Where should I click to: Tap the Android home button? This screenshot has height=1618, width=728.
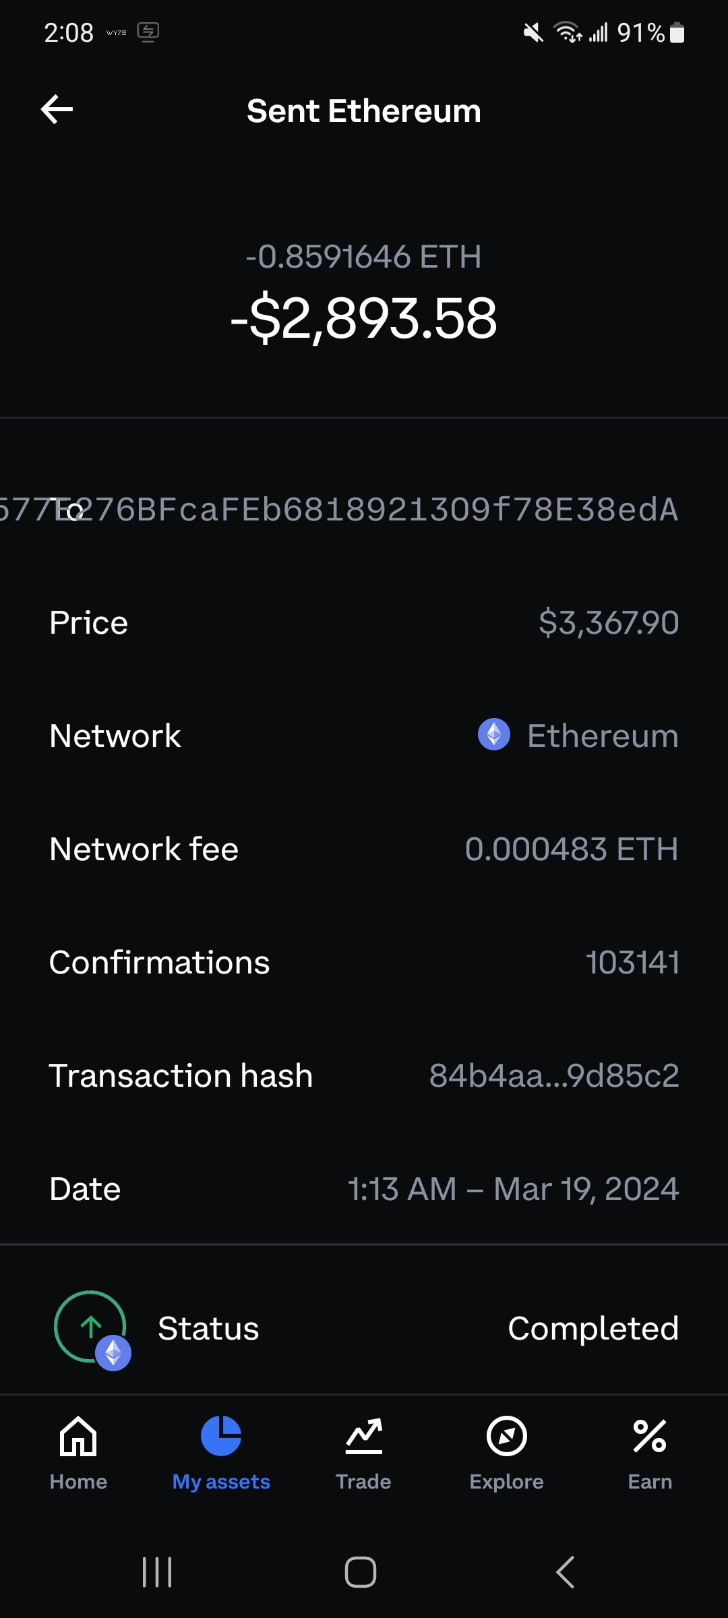pyautogui.click(x=361, y=1572)
